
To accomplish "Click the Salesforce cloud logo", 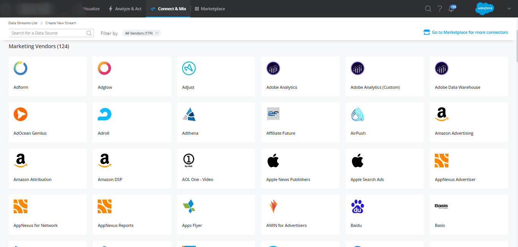I will (485, 8).
